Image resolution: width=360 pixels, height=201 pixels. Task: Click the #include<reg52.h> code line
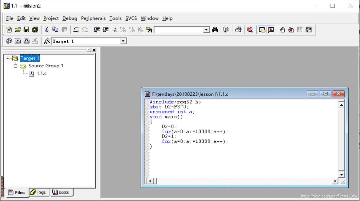click(175, 102)
